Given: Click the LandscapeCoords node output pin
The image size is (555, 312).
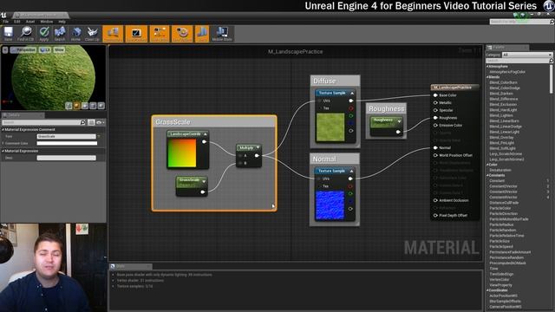Looking at the screenshot, I should pyautogui.click(x=204, y=142).
